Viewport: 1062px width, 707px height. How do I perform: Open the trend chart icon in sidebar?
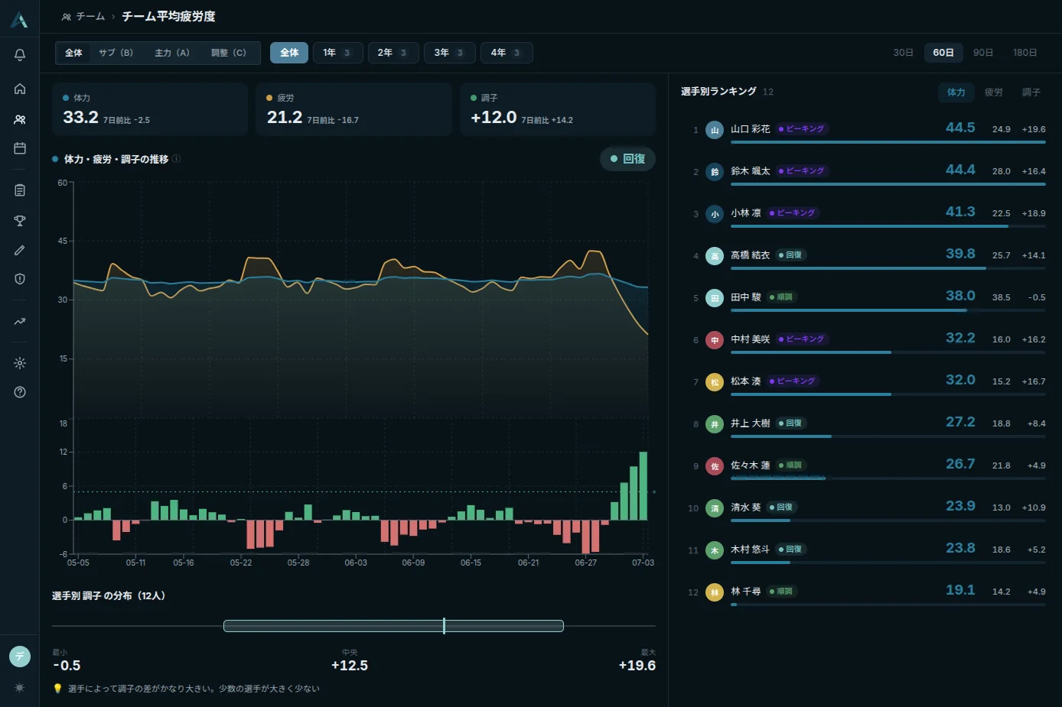[20, 322]
